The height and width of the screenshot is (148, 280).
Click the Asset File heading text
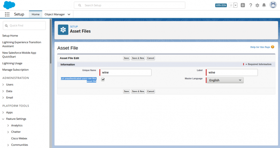[x=68, y=48]
